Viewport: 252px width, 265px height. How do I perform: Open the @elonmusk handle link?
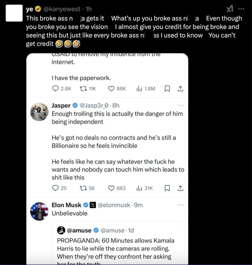115,205
